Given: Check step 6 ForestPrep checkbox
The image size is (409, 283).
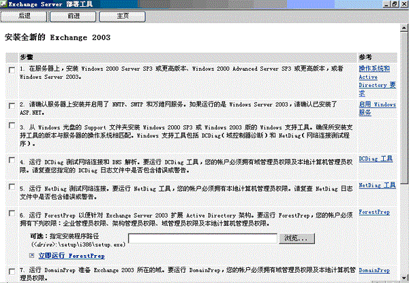Looking at the screenshot, I should (x=12, y=213).
